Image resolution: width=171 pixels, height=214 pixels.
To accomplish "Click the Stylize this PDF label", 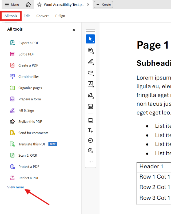I will point(30,122).
